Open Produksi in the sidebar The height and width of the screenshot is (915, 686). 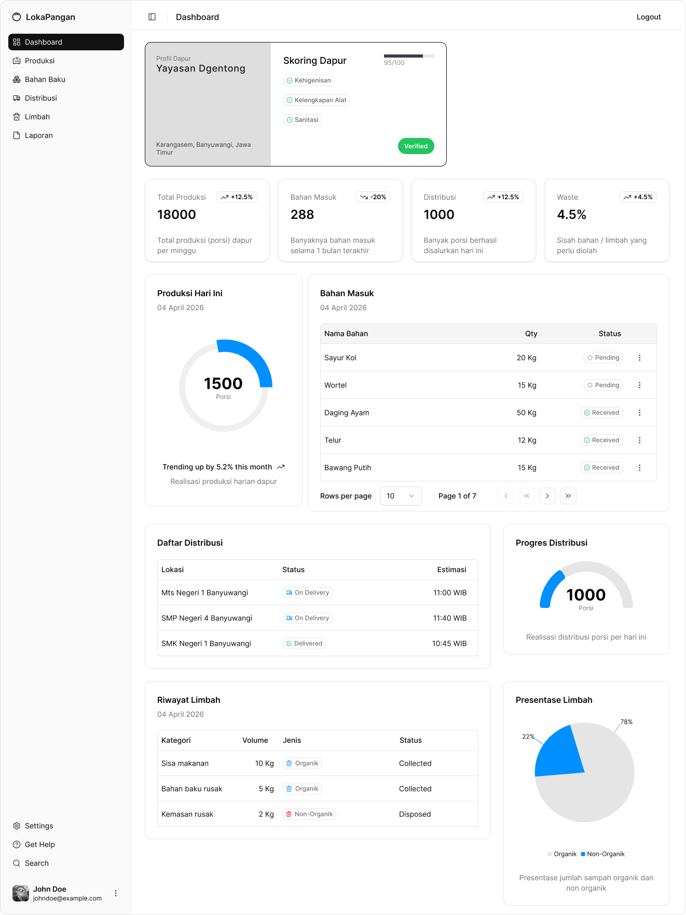click(x=66, y=61)
